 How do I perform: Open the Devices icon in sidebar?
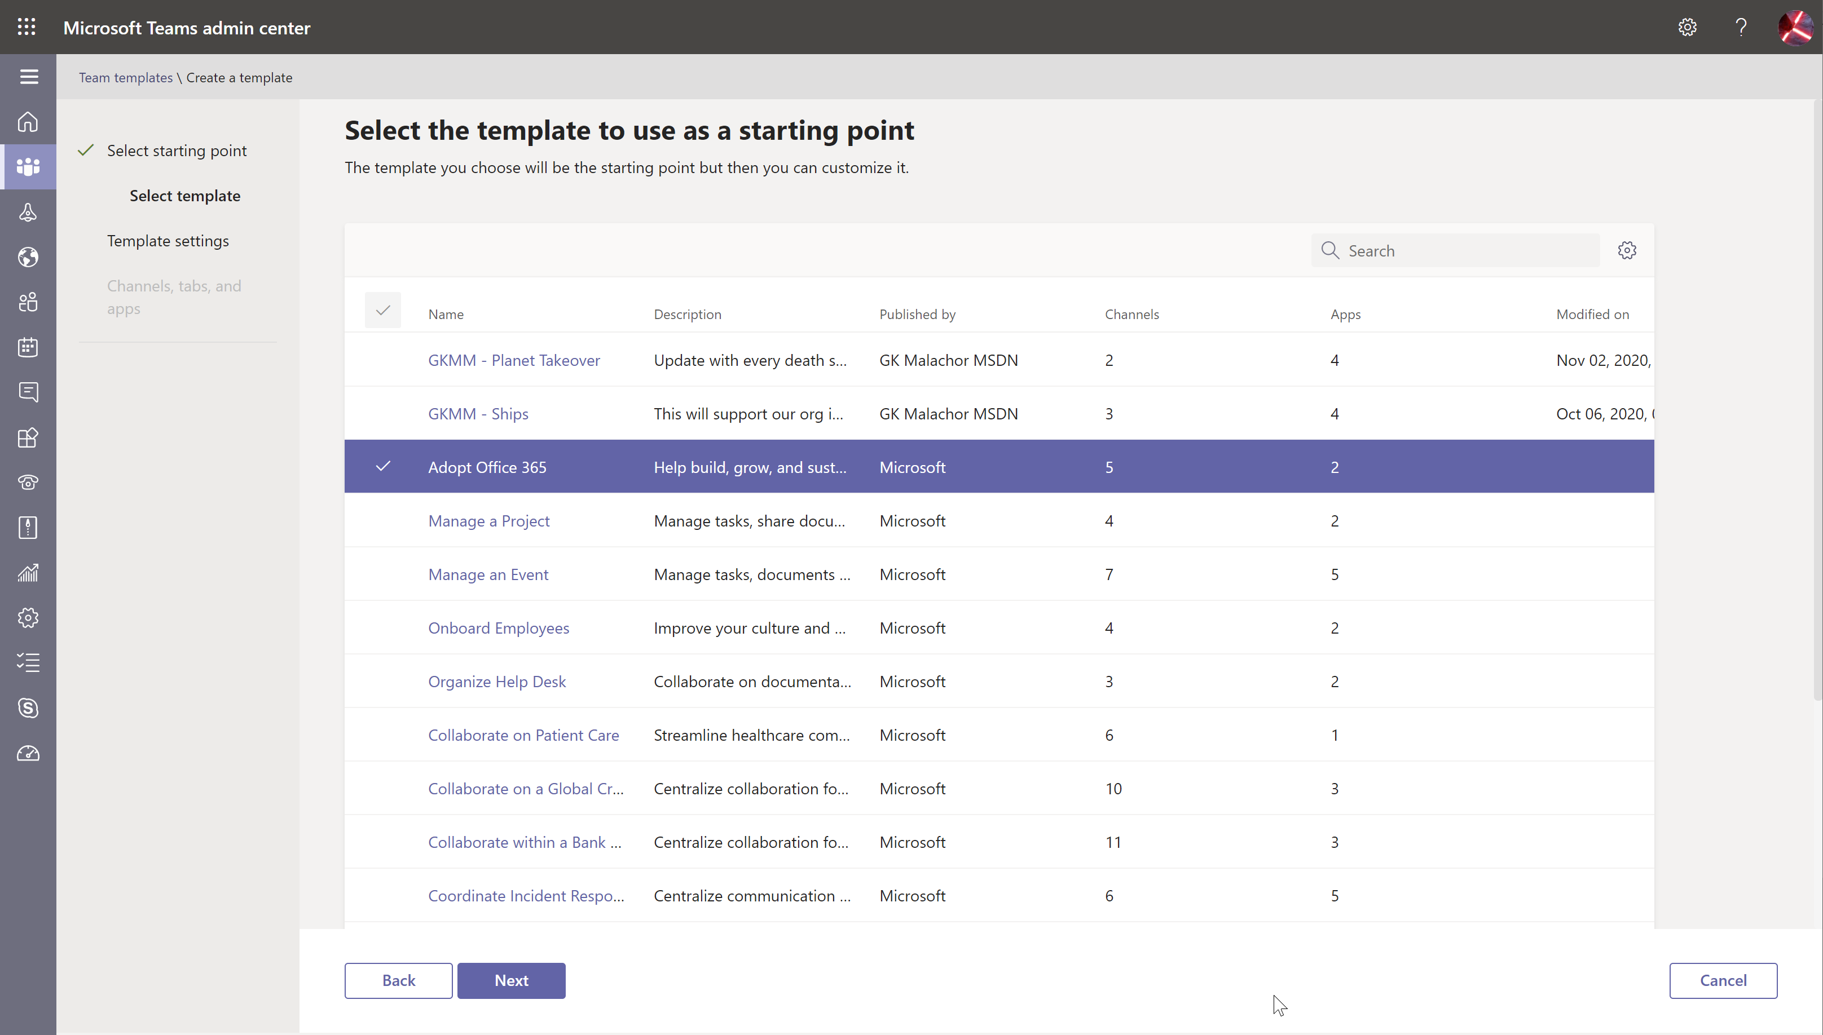point(28,212)
